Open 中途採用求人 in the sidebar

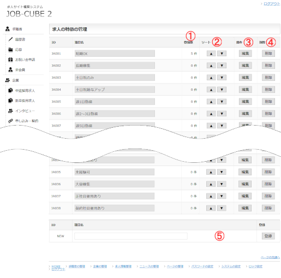point(25,91)
